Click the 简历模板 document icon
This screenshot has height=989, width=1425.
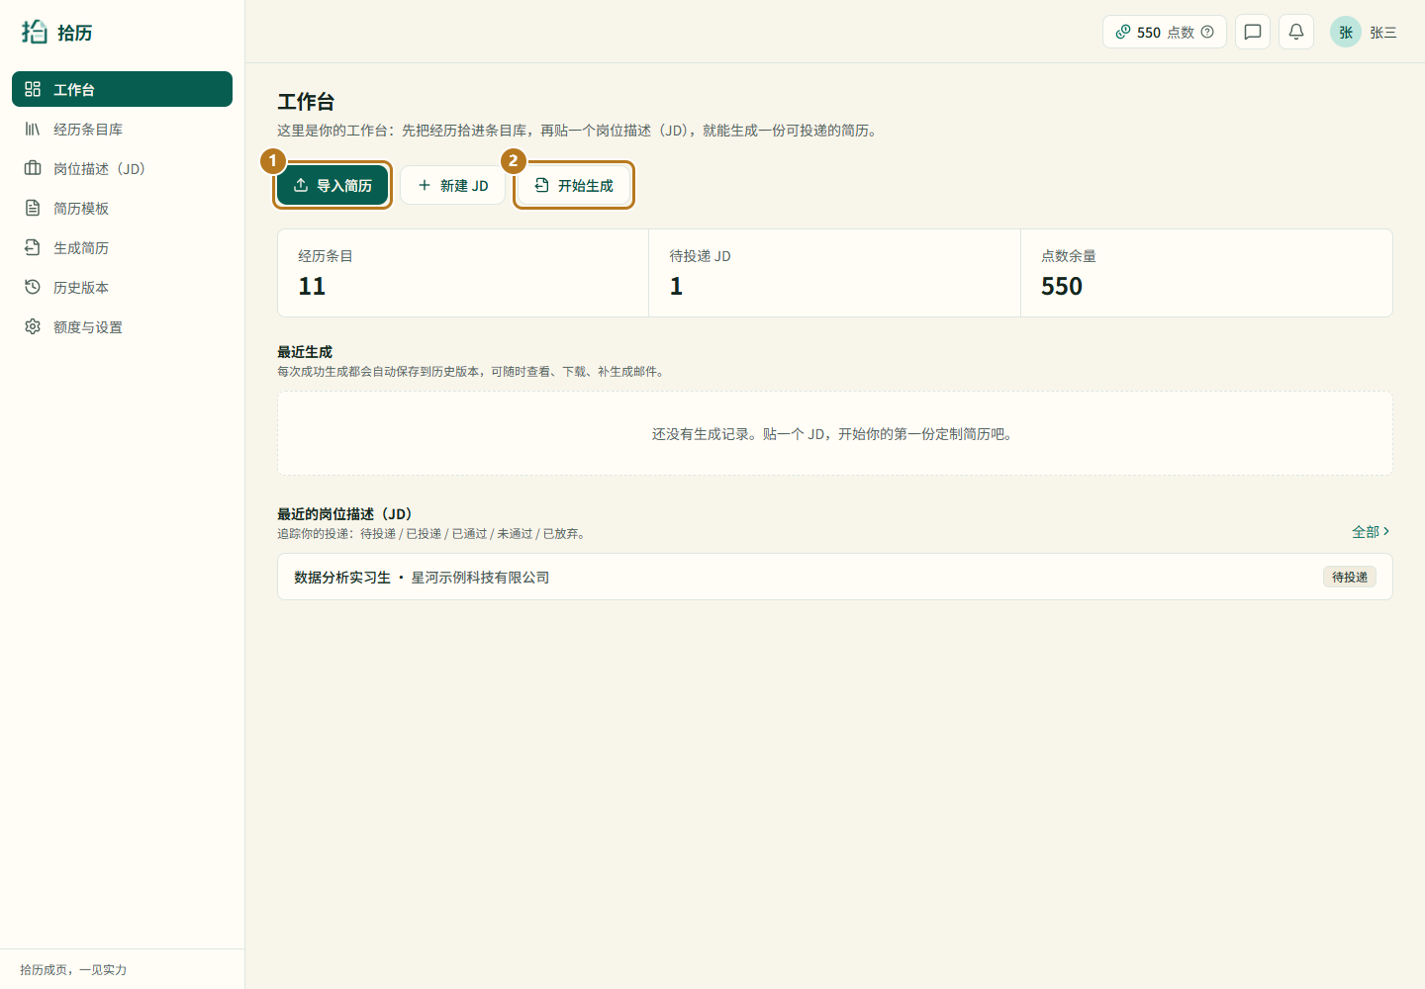click(x=33, y=208)
